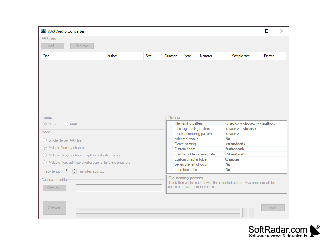The height and width of the screenshot is (246, 328).
Task: Sort file list by Narrator column
Action: click(214, 56)
